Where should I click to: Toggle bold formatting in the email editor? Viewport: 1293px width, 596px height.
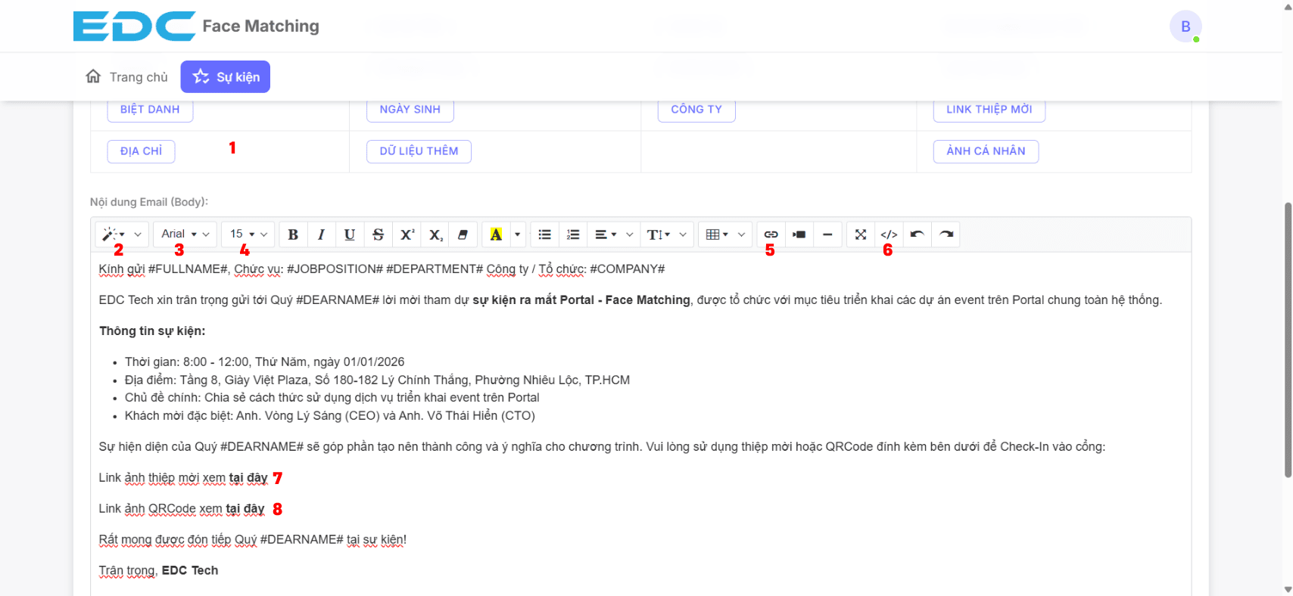(293, 234)
